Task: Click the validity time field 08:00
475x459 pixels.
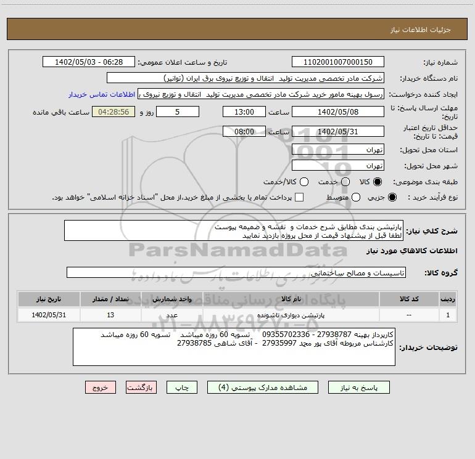Action: pyautogui.click(x=244, y=132)
